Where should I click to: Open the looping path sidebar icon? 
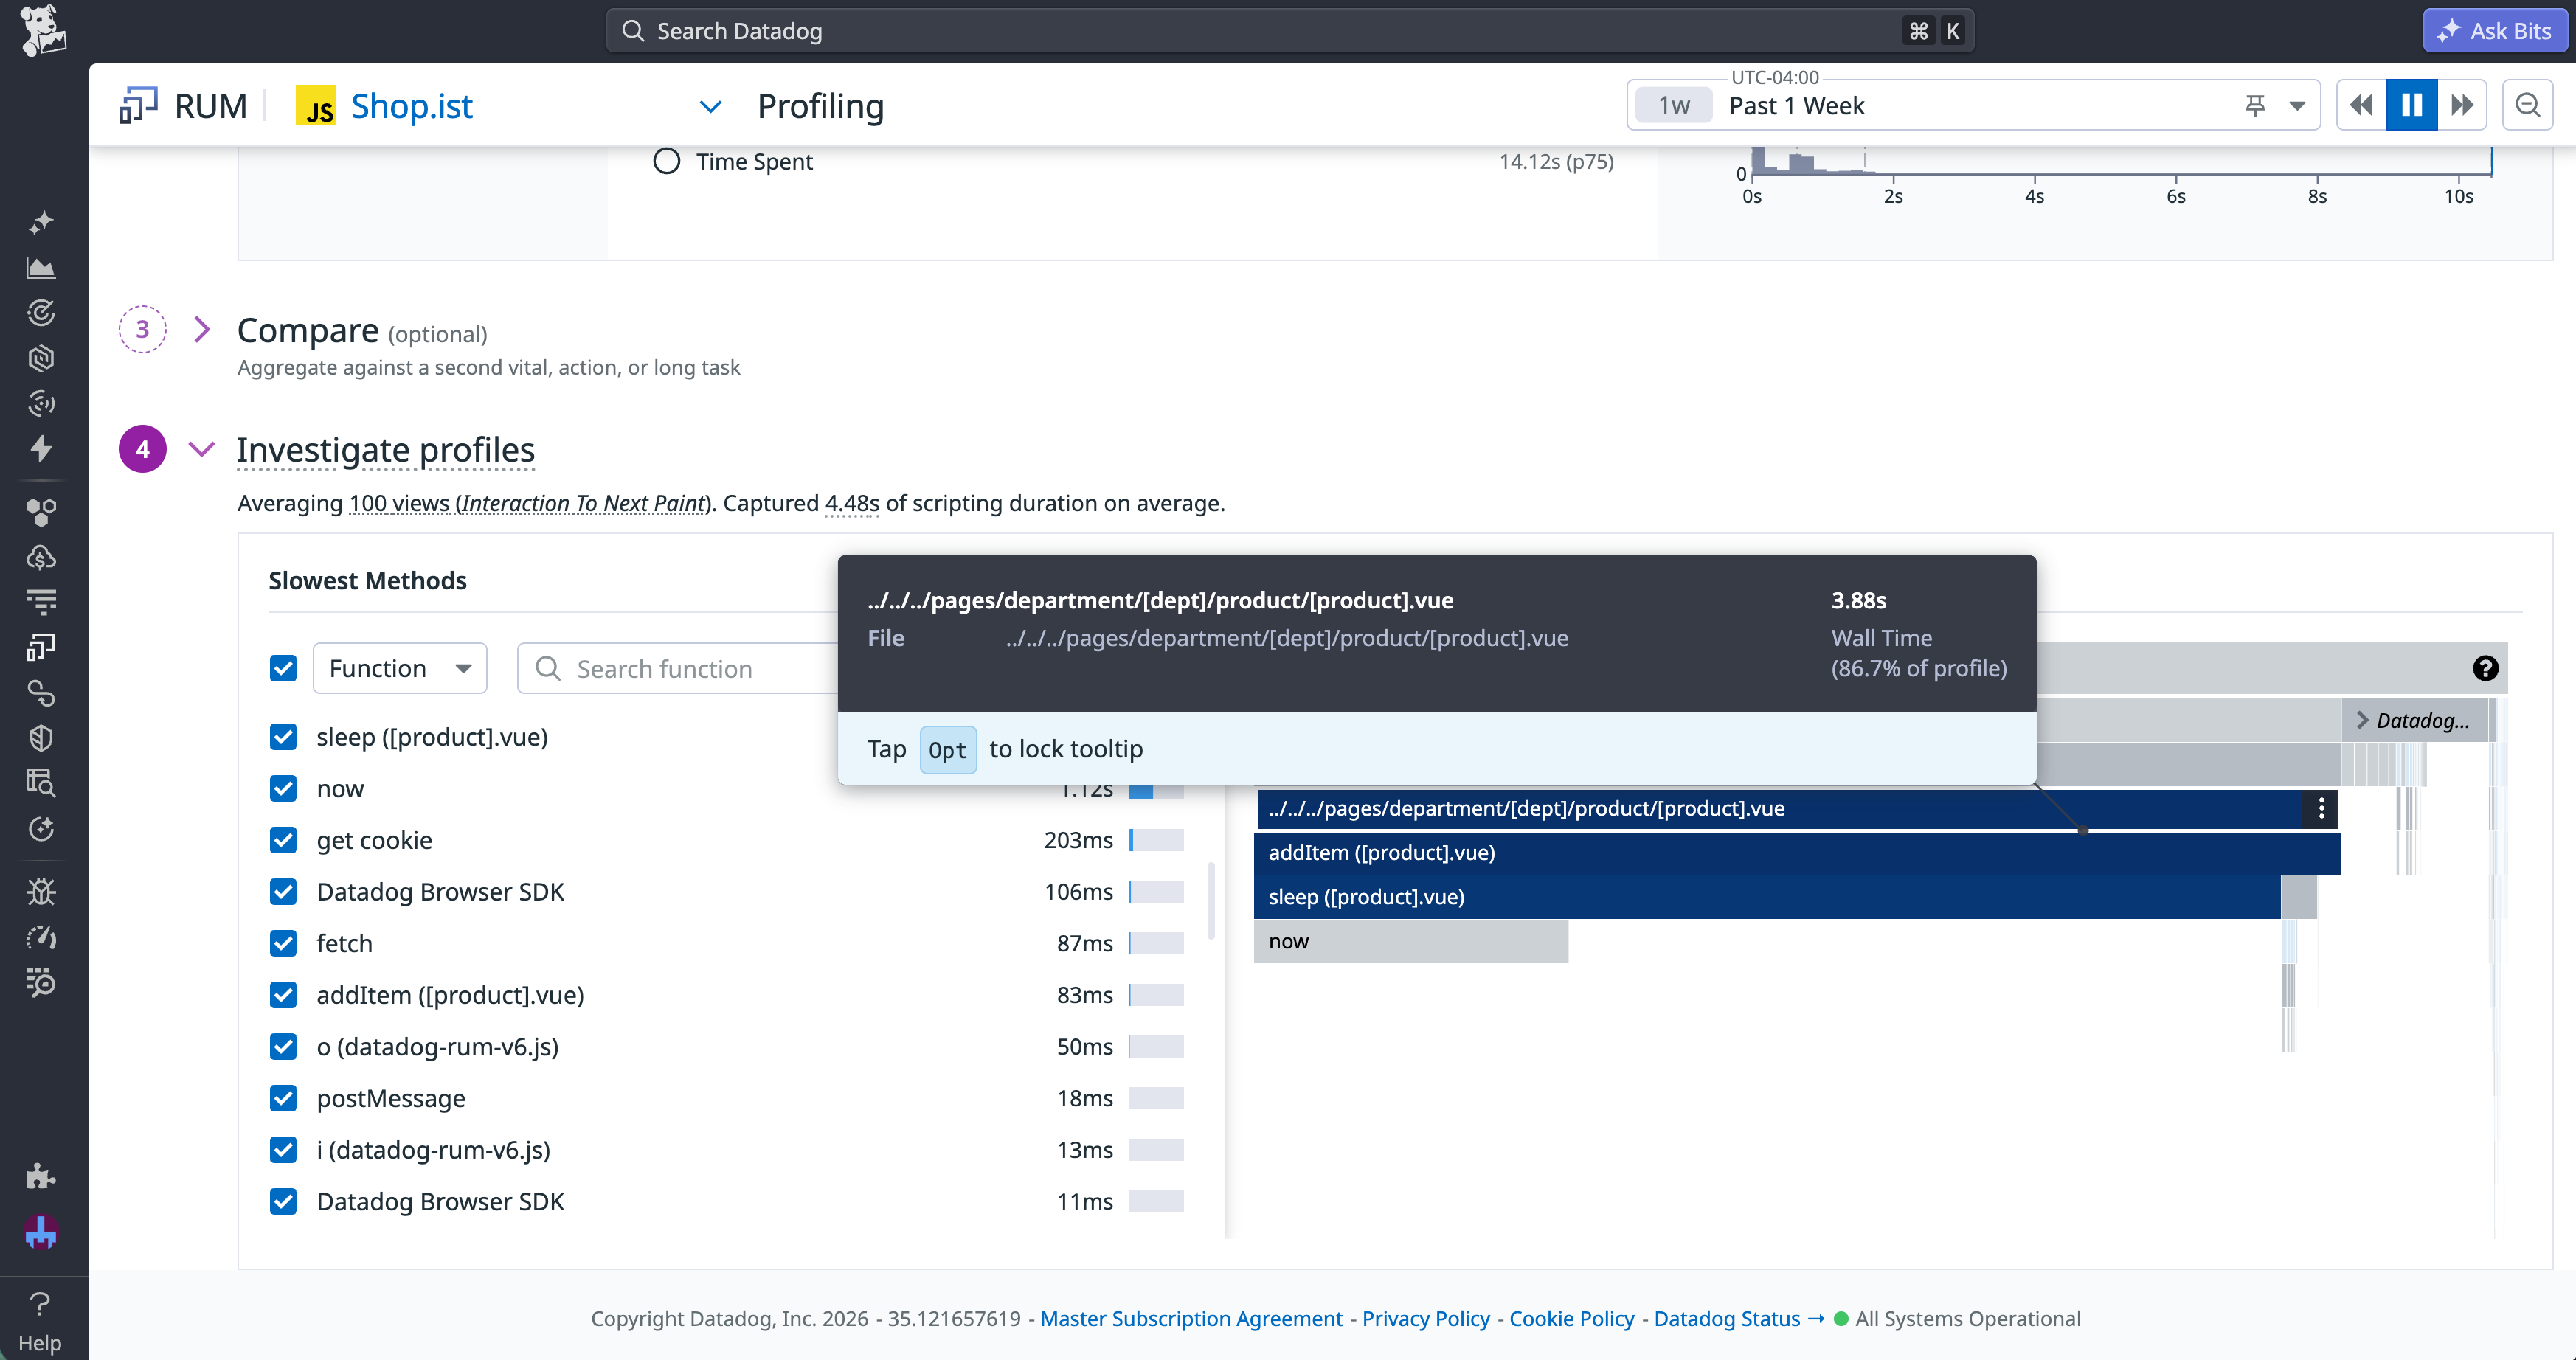41,693
